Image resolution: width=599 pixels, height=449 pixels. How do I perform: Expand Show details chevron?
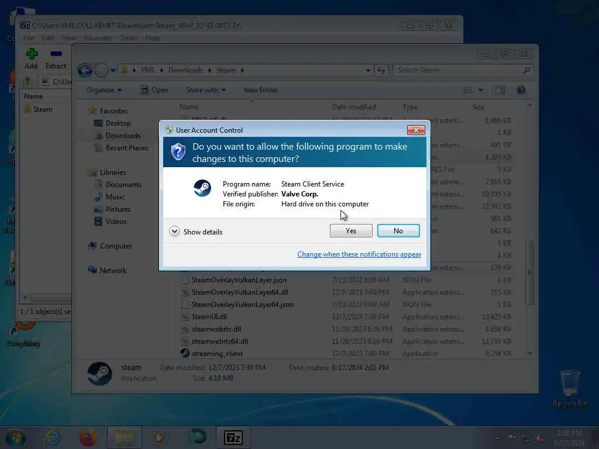click(174, 232)
